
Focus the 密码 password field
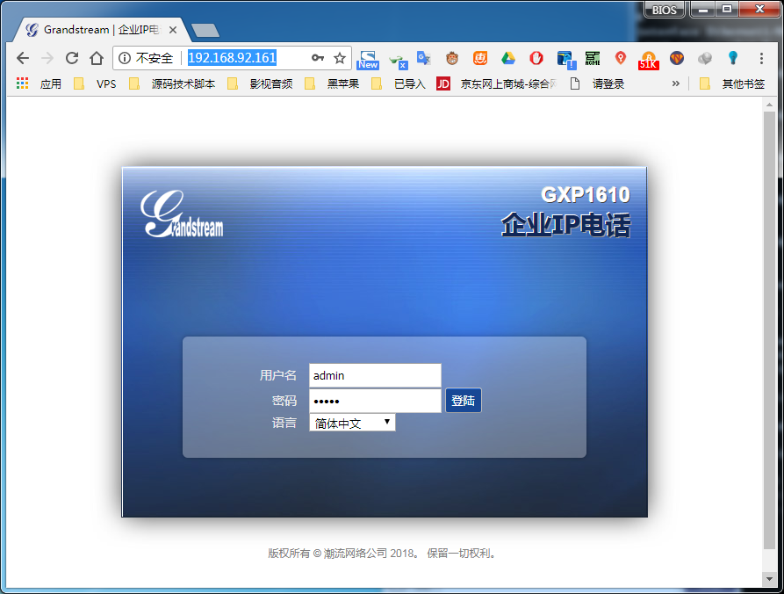pos(375,401)
